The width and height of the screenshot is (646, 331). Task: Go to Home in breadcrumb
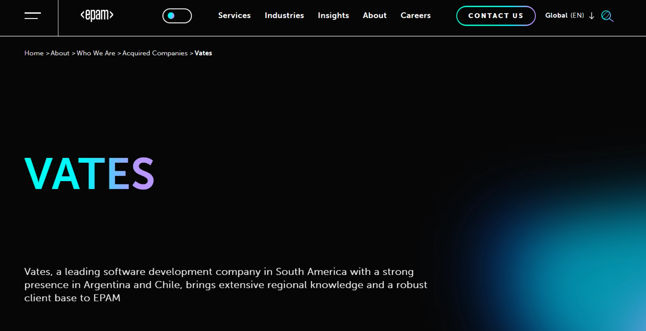tap(34, 53)
